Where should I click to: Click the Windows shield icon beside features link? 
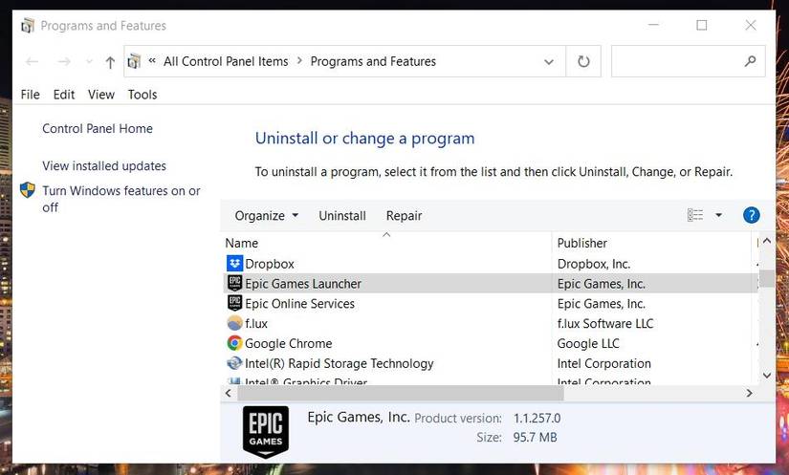(x=28, y=190)
